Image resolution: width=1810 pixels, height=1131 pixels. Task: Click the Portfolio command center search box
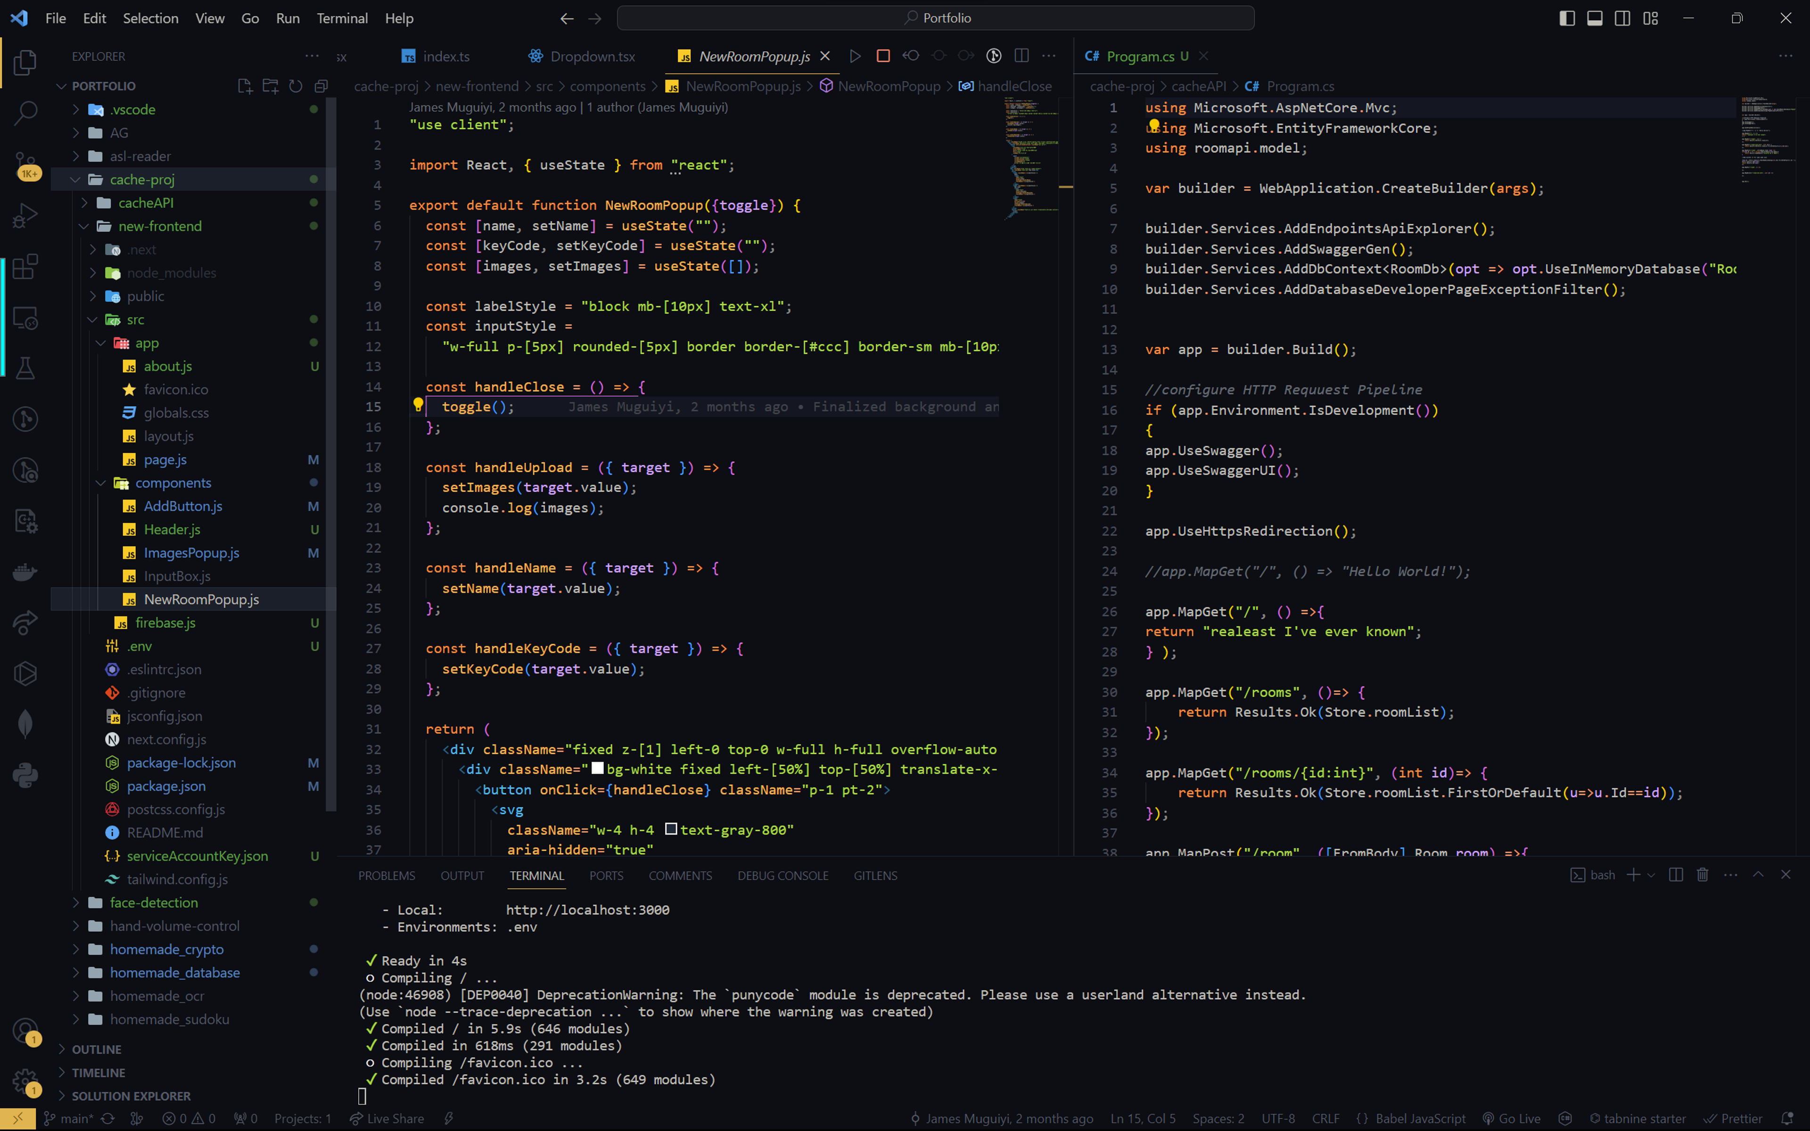[935, 18]
